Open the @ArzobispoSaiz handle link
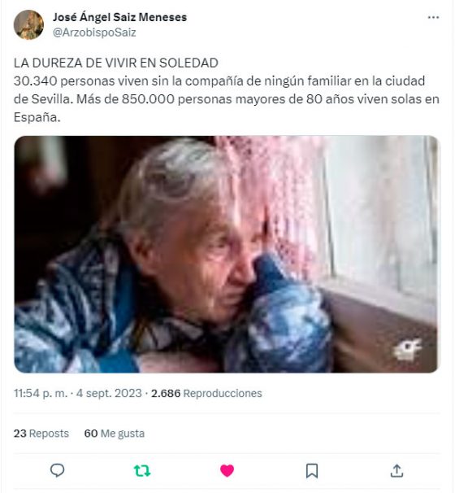This screenshot has height=493, width=455. click(94, 33)
